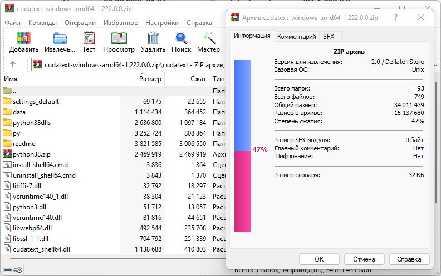Switch to the Комментарий tab
Image resolution: width=441 pixels, height=276 pixels.
(296, 37)
